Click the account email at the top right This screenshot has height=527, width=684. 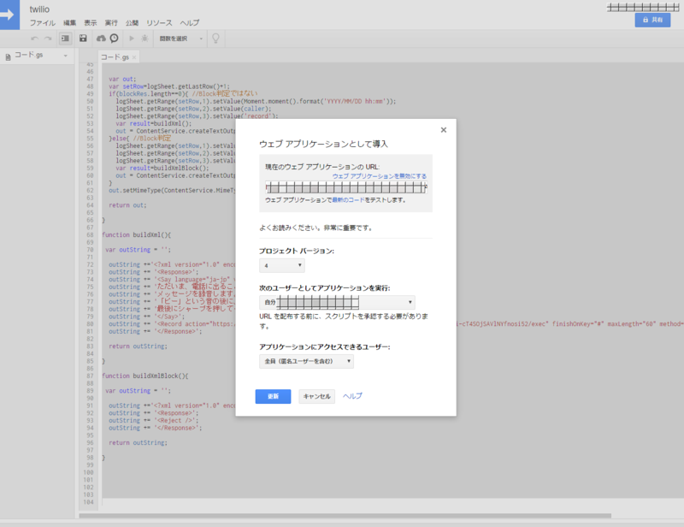[643, 7]
